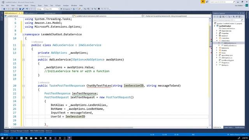This screenshot has height=140, width=249.
Task: Click the feedback notifications flag icon
Action: click(203, 2)
